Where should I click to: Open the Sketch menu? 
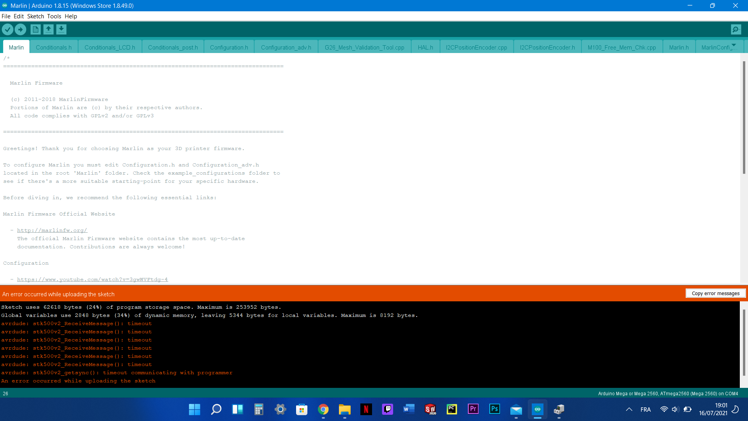pos(35,16)
